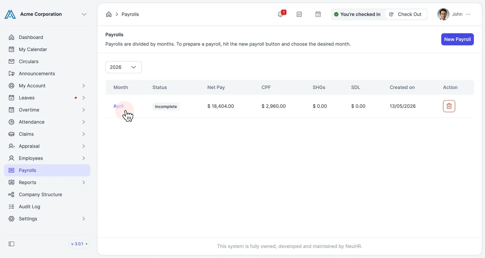Open the Acme Corporation company switcher chevron
The image size is (485, 258).
point(84,14)
